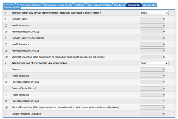
Task: Click the Self and Family amount field
Action: point(152,19)
